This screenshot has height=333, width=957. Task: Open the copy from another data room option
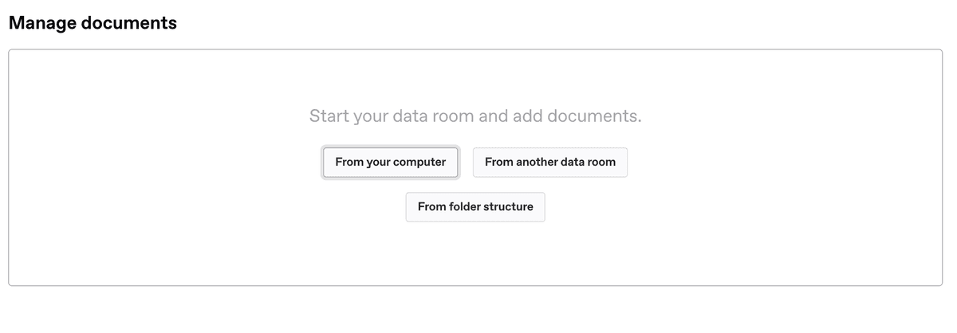coord(549,163)
